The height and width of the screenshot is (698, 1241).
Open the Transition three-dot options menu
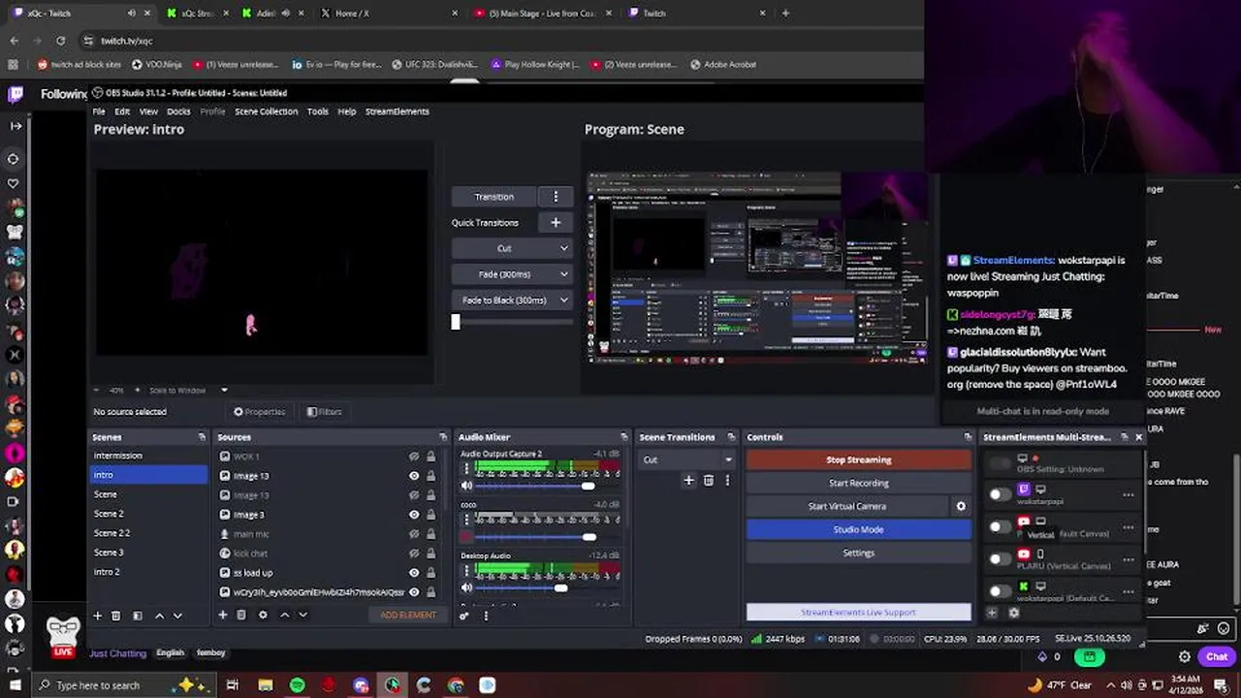(556, 197)
